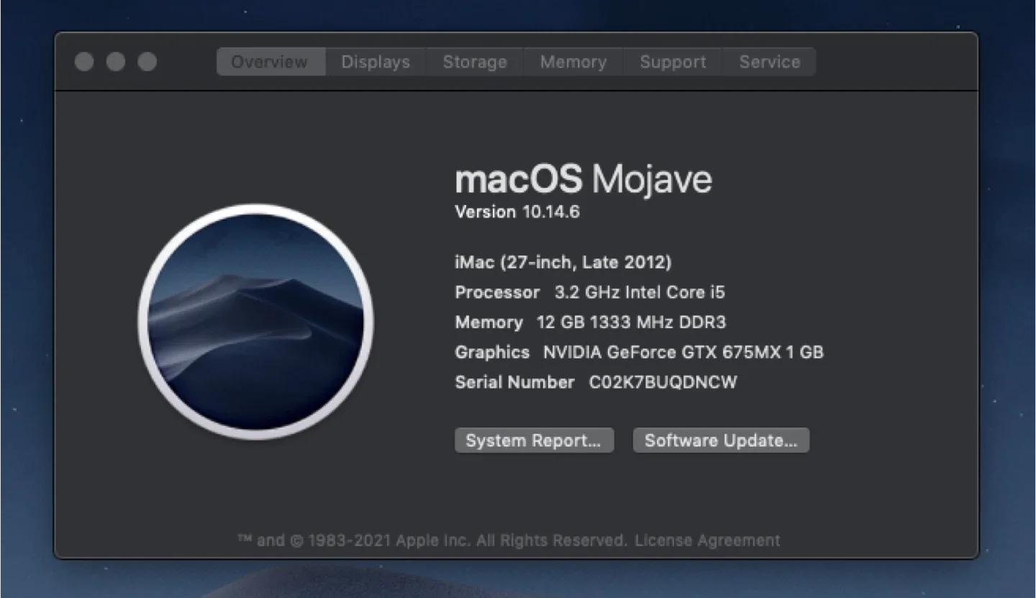Open System Report
The height and width of the screenshot is (598, 1036).
(x=534, y=440)
